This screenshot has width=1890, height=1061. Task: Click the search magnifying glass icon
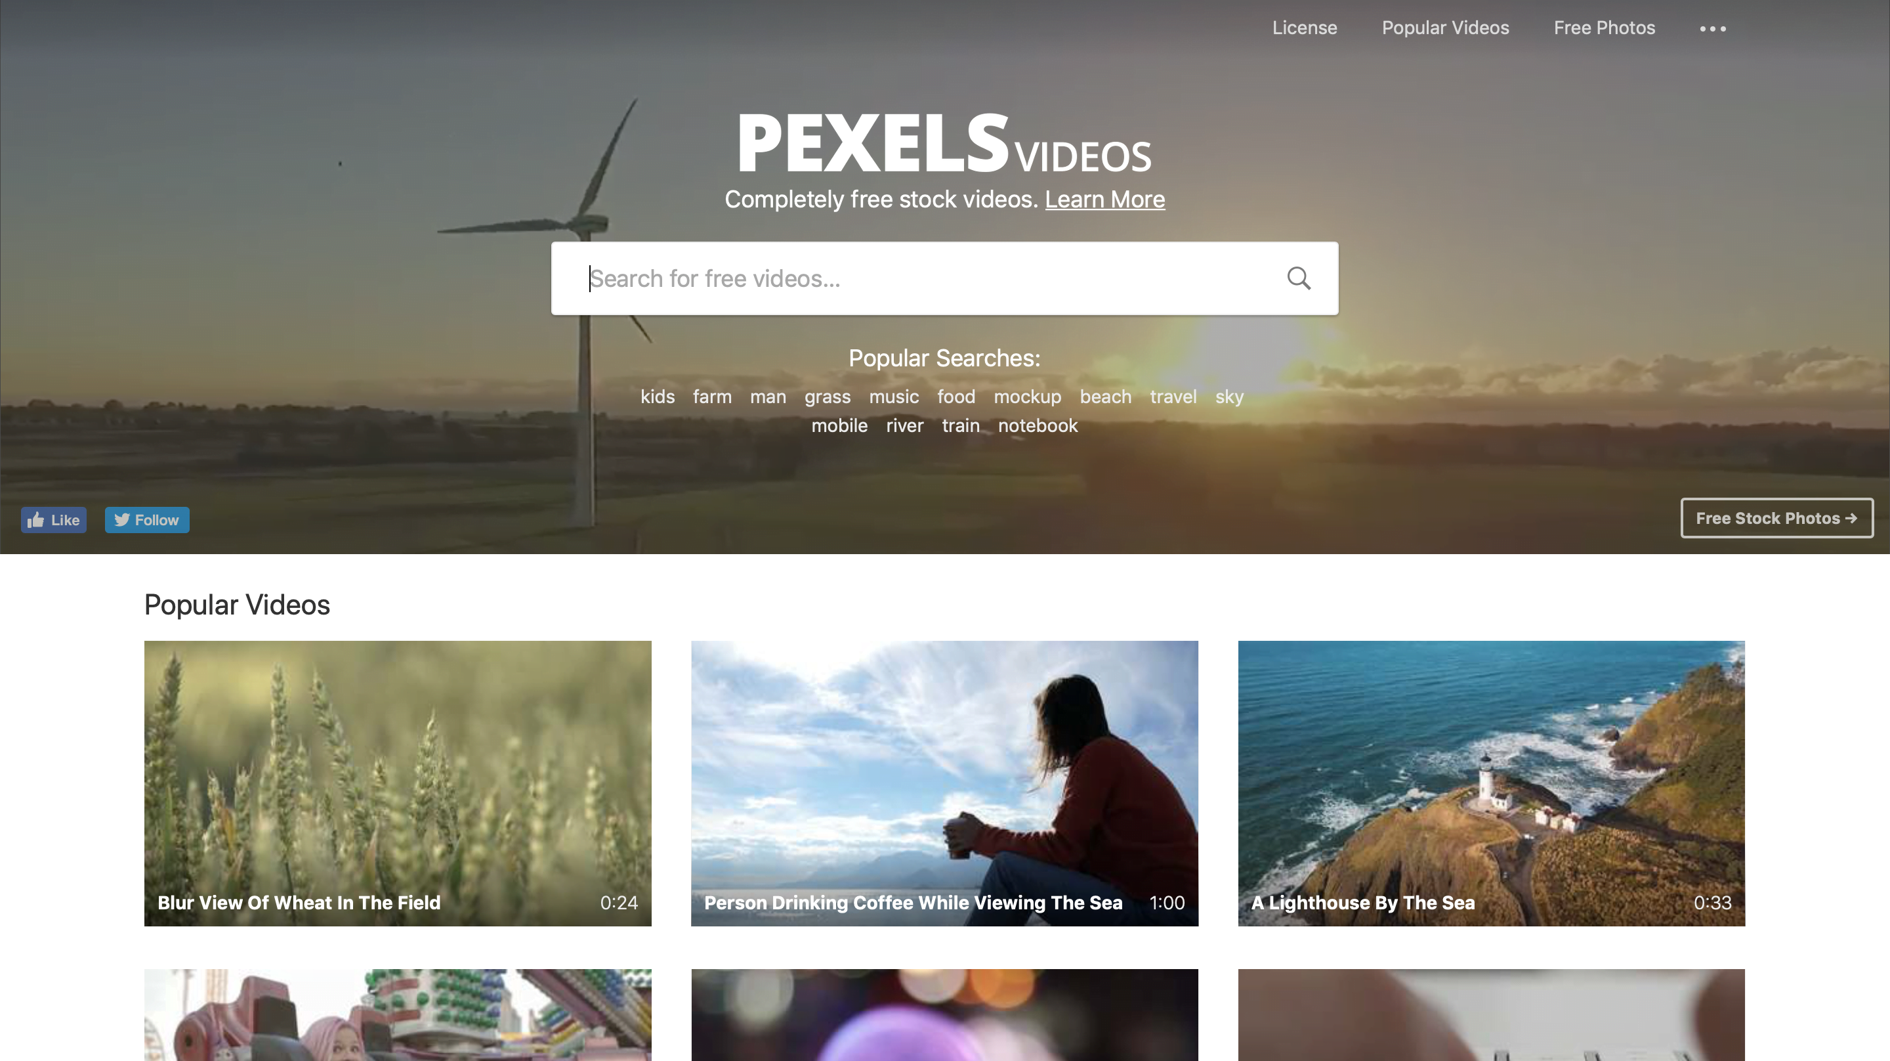coord(1298,278)
